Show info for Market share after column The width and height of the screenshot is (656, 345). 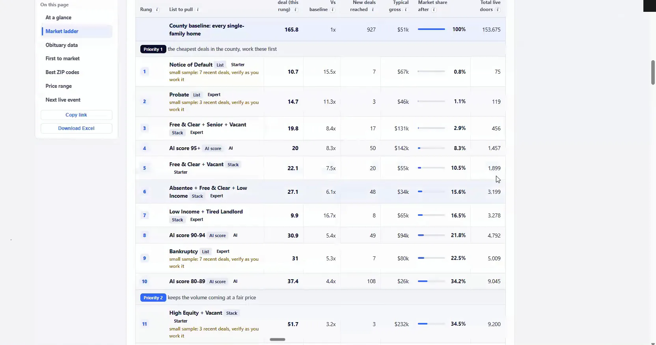[434, 9]
